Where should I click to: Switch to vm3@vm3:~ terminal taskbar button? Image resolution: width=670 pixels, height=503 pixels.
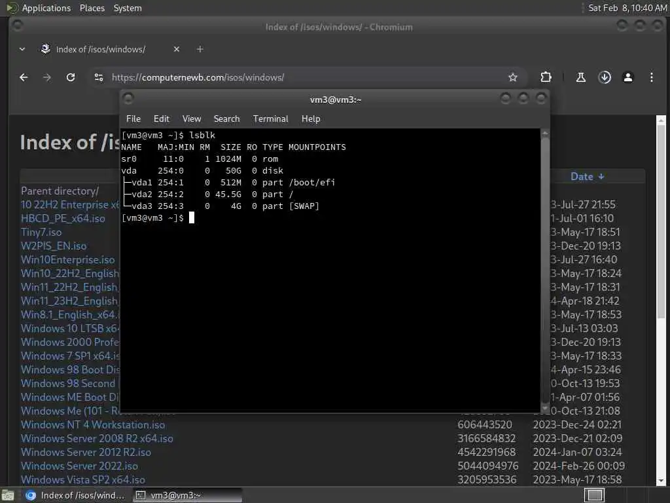click(187, 495)
